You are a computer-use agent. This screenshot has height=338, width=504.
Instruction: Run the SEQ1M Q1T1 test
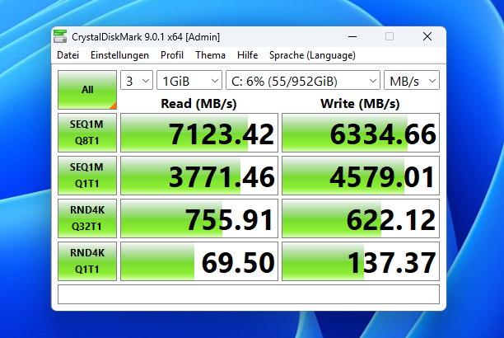pos(87,176)
